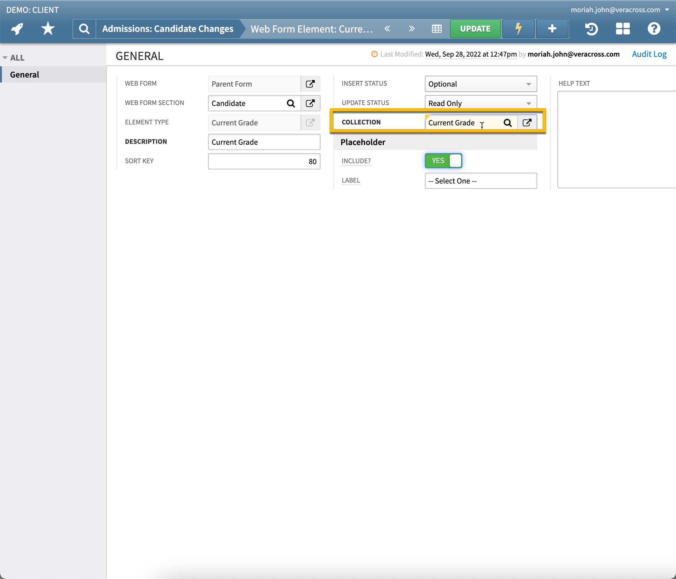Click the search magnifier in top bar
This screenshot has height=579, width=676.
[x=84, y=29]
